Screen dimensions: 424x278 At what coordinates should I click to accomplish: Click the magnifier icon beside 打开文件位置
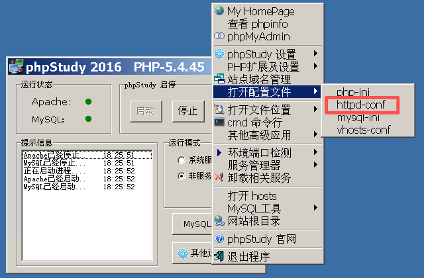pyautogui.click(x=219, y=109)
